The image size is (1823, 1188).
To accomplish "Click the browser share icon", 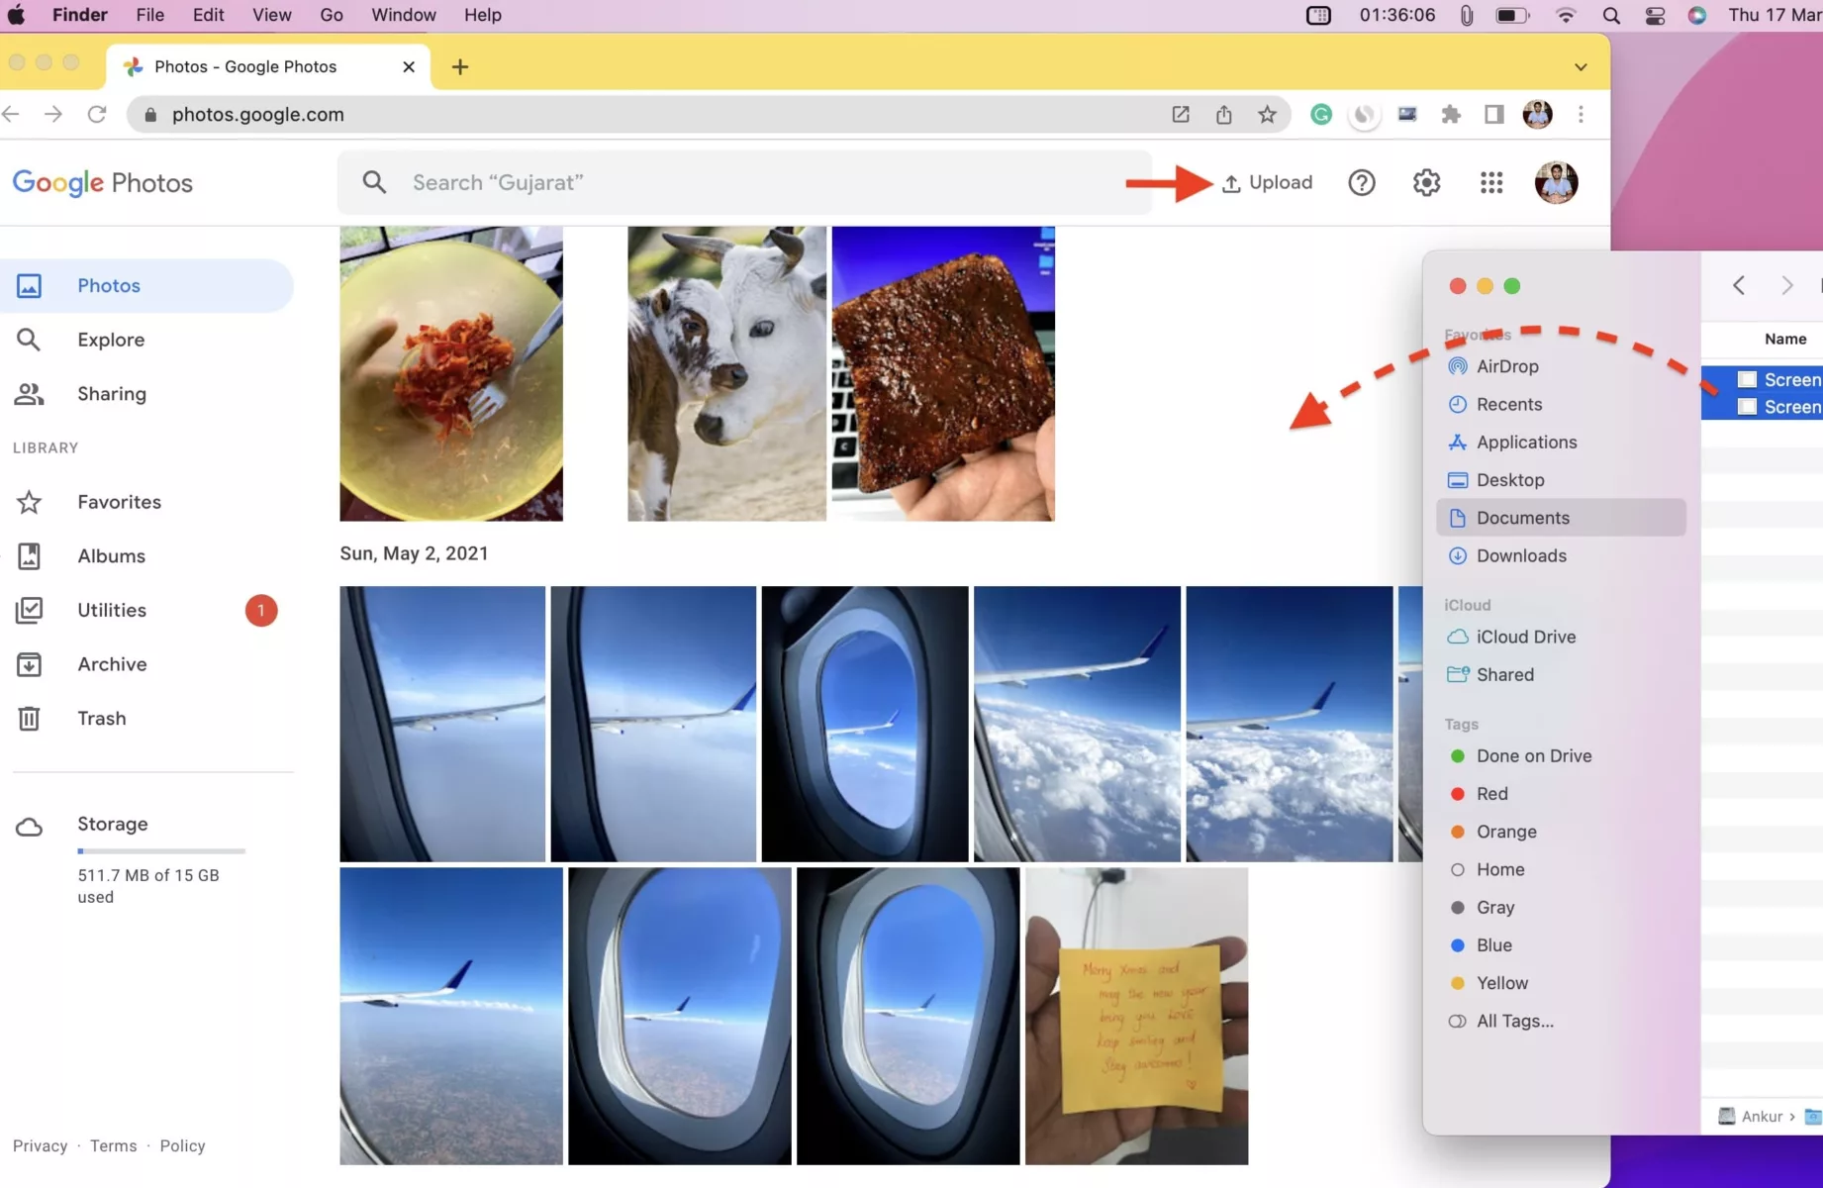I will click(x=1223, y=115).
